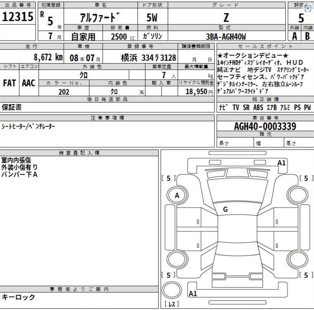314x310 pixels.
Task: Click the A1 mark beside the rear bumper
Action: coord(193,294)
